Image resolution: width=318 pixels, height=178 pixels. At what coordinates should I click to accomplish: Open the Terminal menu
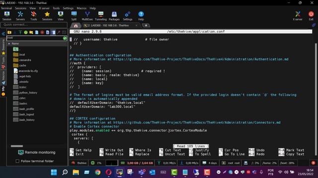click(6, 8)
